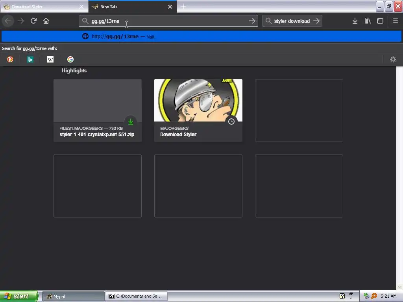Restore down the browser window
The image size is (403, 302).
389,6
